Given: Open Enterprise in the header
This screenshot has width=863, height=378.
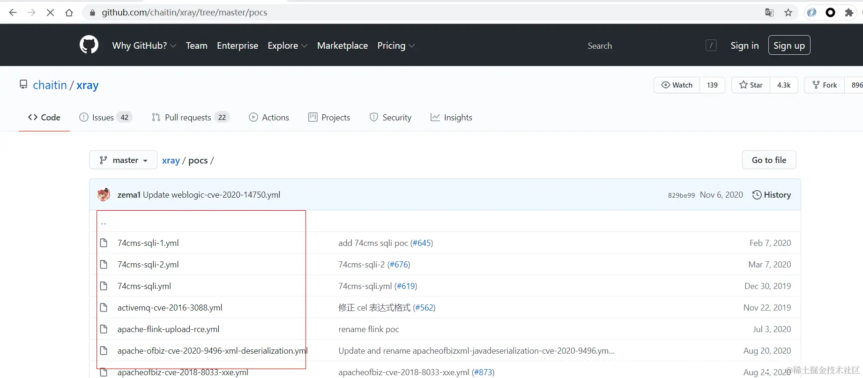Looking at the screenshot, I should [238, 45].
